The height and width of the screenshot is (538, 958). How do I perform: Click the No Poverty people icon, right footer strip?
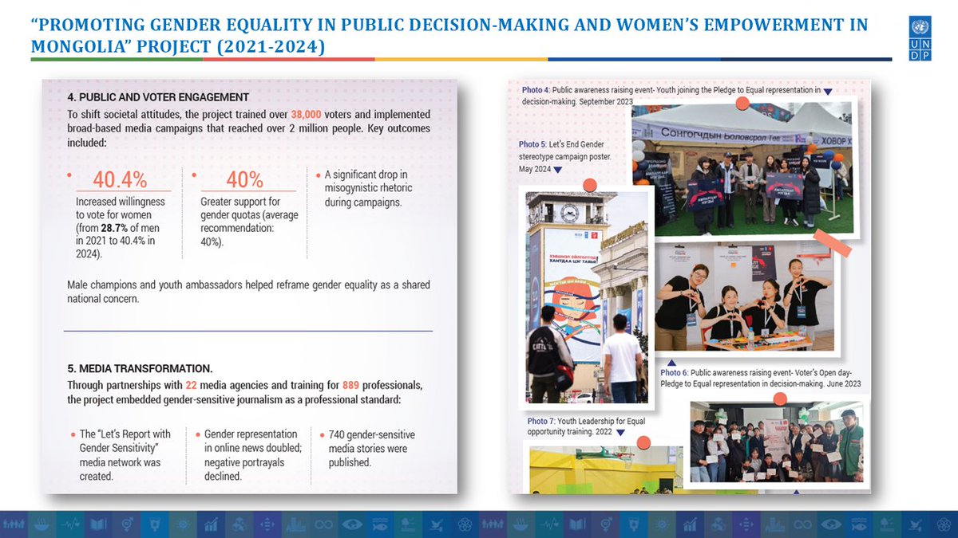click(x=493, y=524)
